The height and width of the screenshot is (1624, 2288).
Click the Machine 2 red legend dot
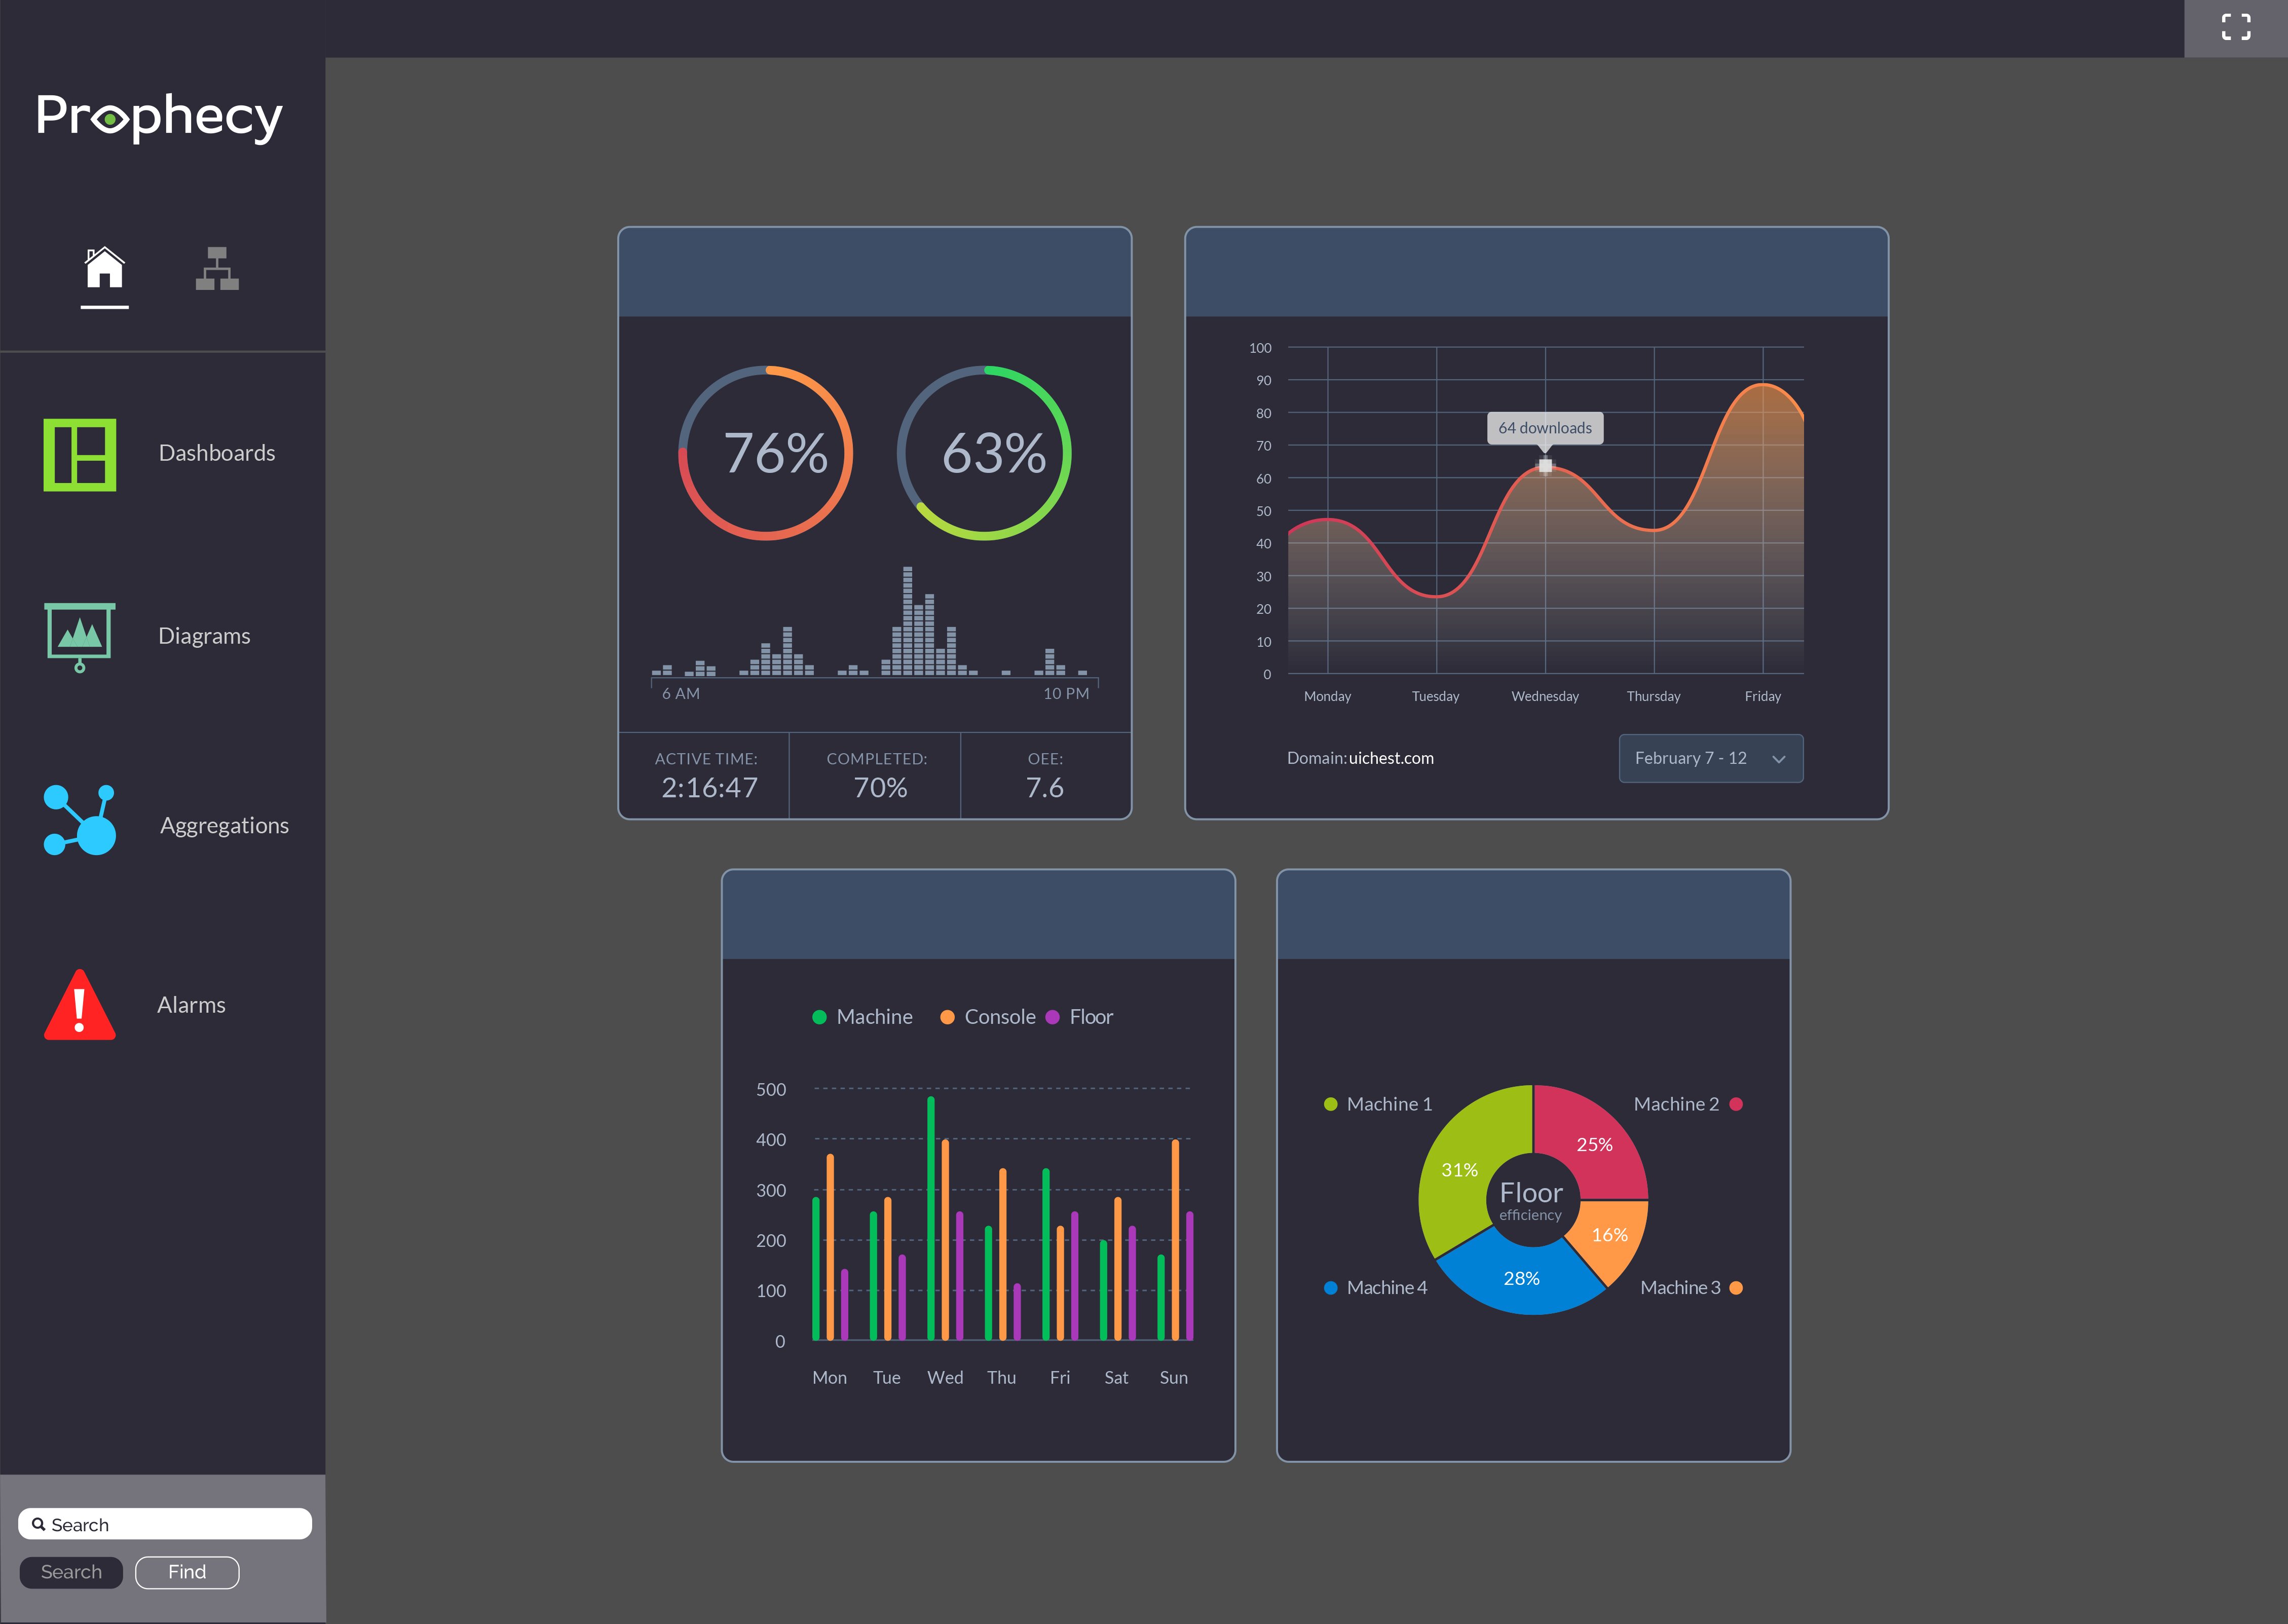[x=1736, y=1104]
